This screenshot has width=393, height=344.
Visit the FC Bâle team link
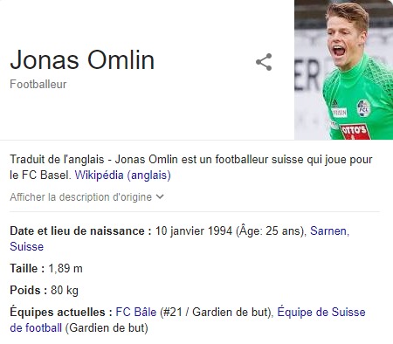(136, 312)
